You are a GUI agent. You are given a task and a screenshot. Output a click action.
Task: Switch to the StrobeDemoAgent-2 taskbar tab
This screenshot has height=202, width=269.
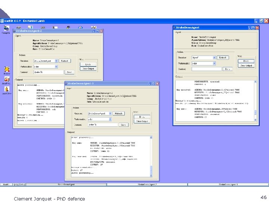tap(147, 184)
